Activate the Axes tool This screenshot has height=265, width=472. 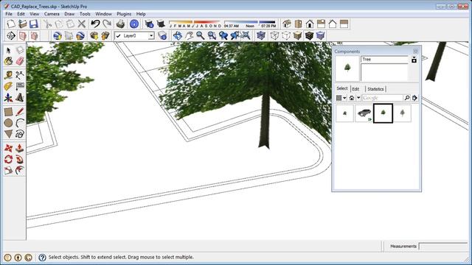[8, 98]
